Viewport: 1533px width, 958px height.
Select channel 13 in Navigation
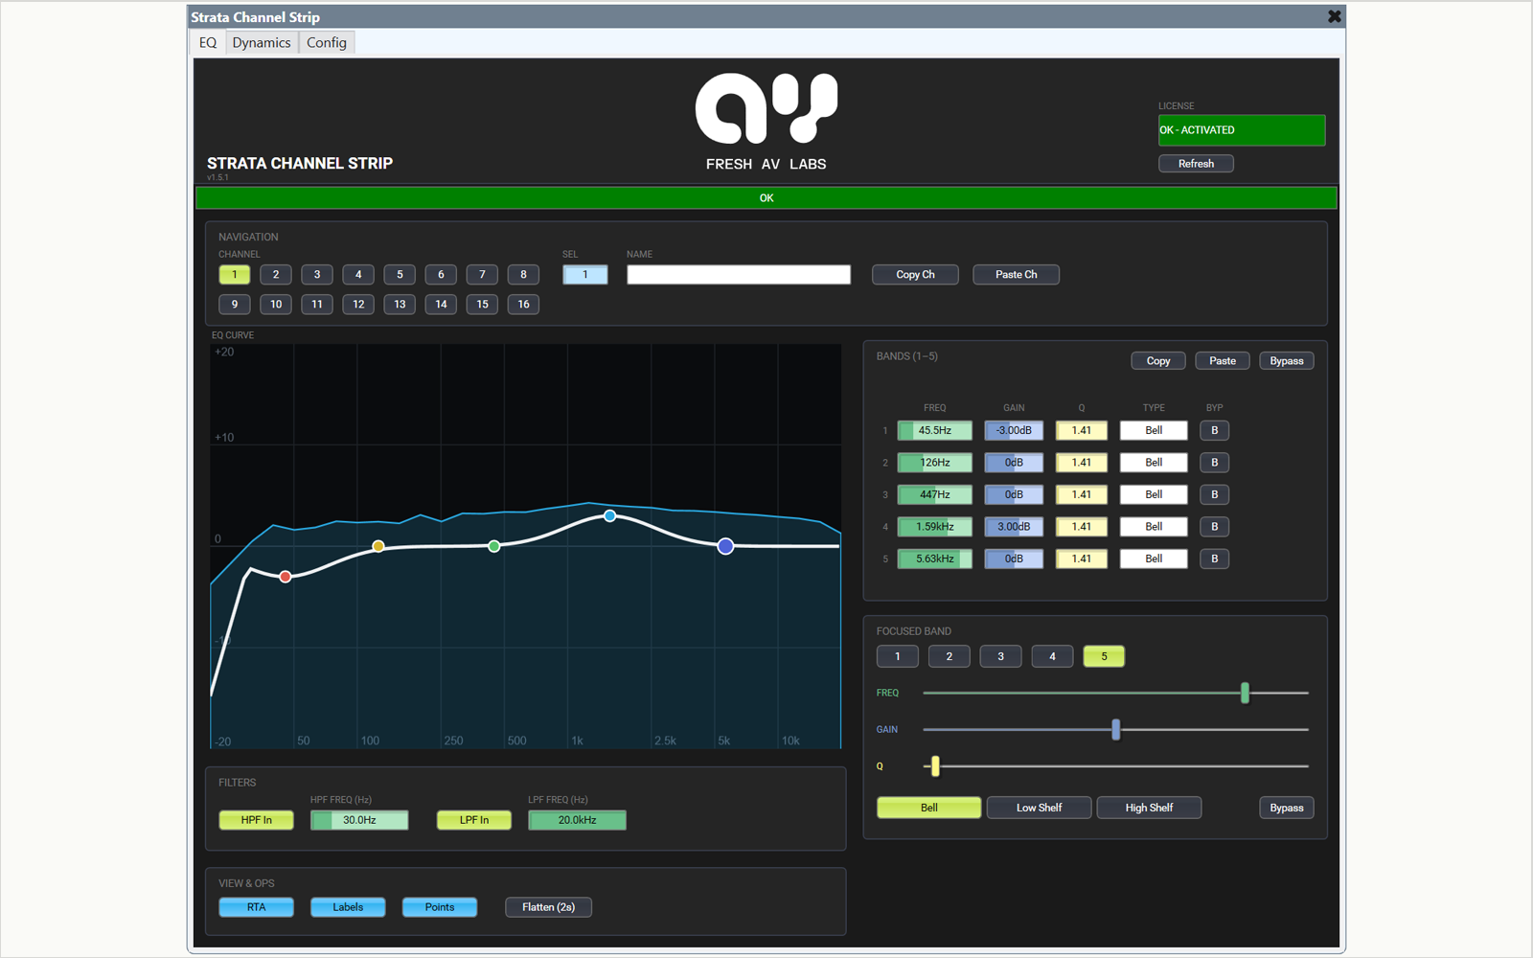tap(400, 305)
